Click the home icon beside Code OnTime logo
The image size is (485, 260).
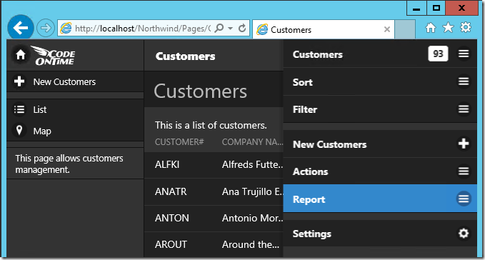pyautogui.click(x=21, y=55)
